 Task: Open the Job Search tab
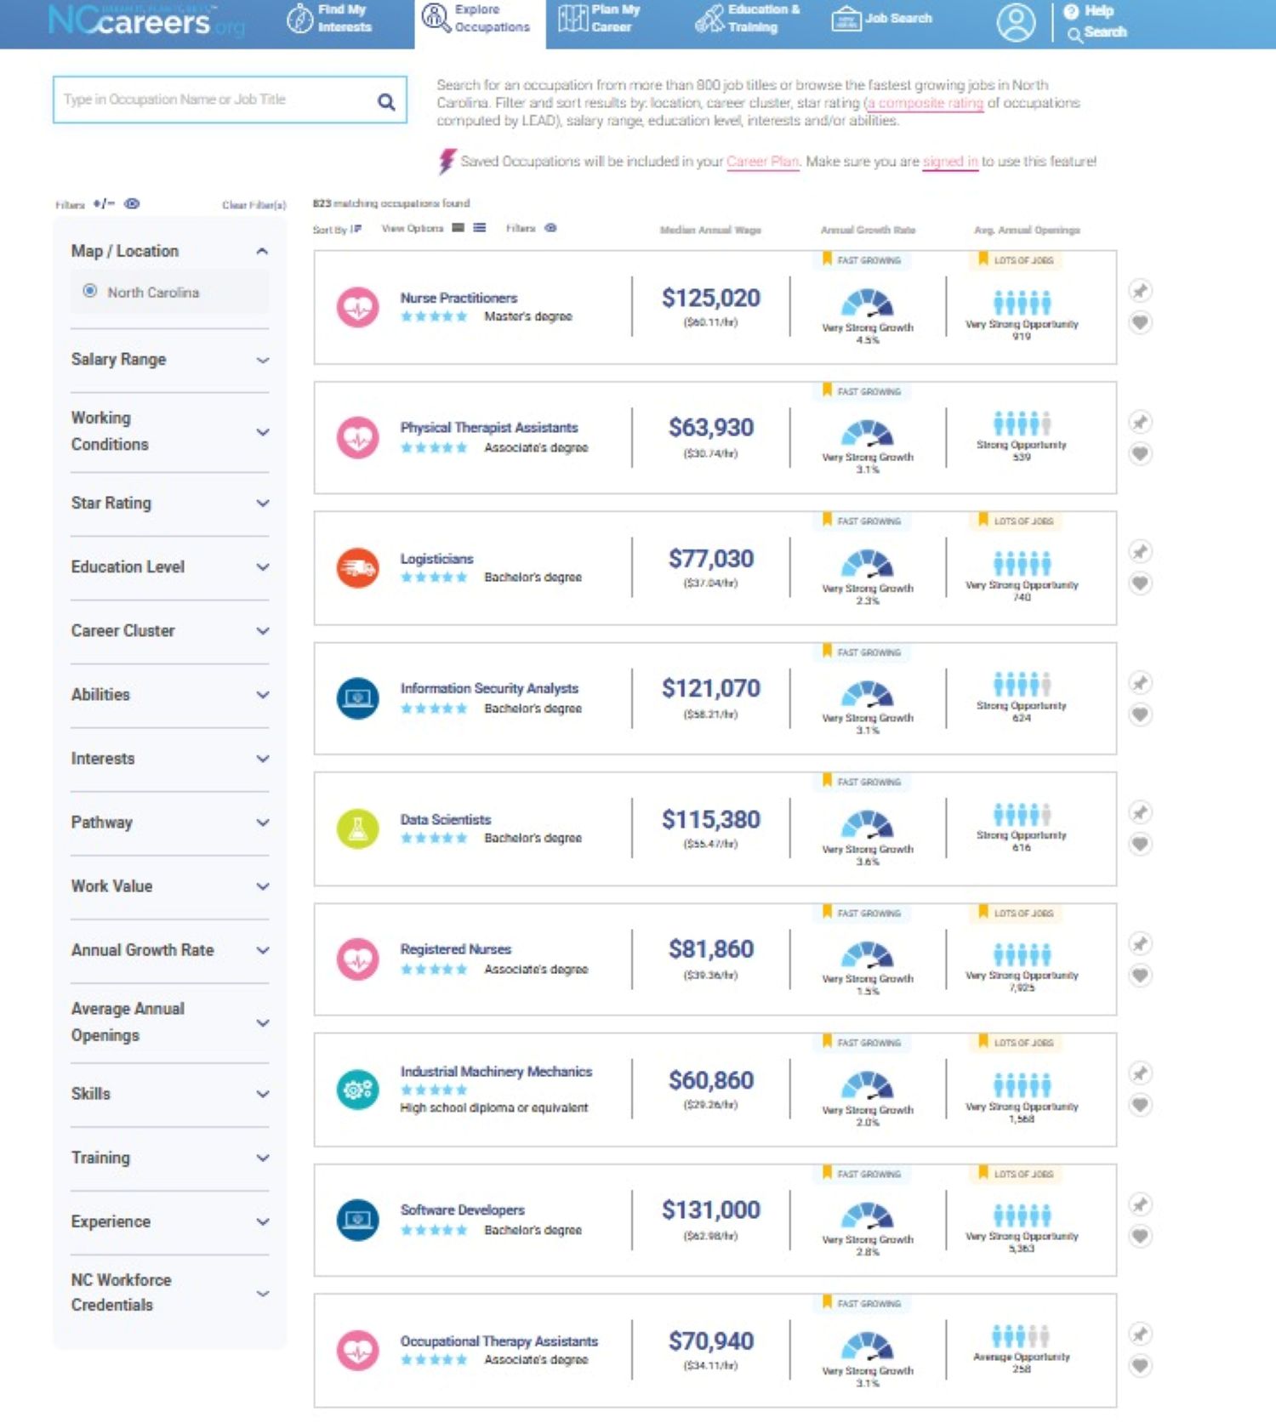pos(882,19)
